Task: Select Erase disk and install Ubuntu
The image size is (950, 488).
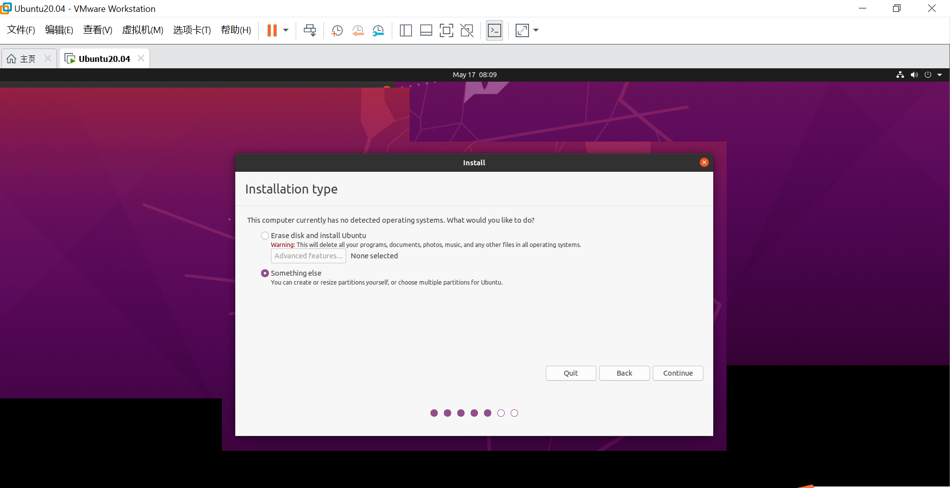Action: click(265, 236)
